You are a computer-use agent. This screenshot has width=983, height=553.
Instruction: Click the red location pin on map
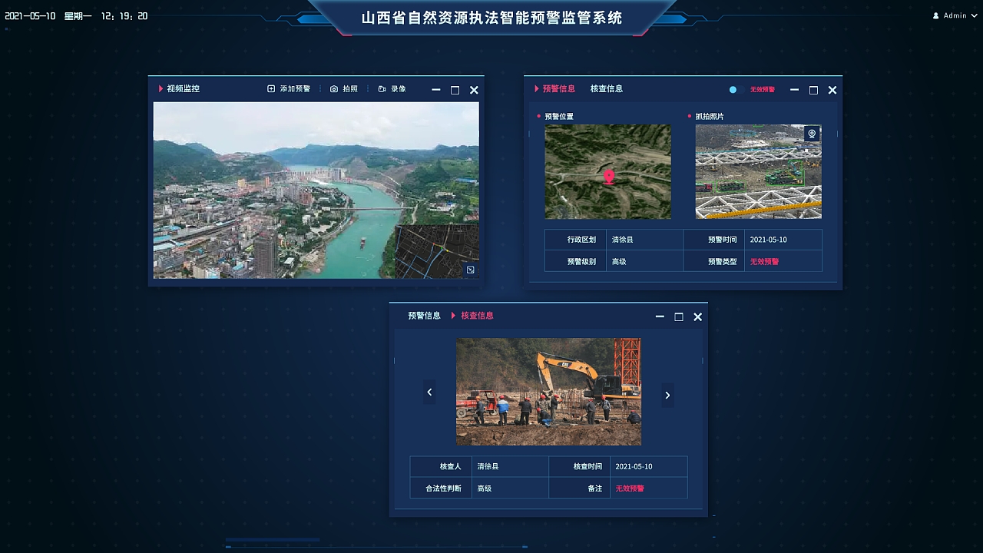(609, 177)
